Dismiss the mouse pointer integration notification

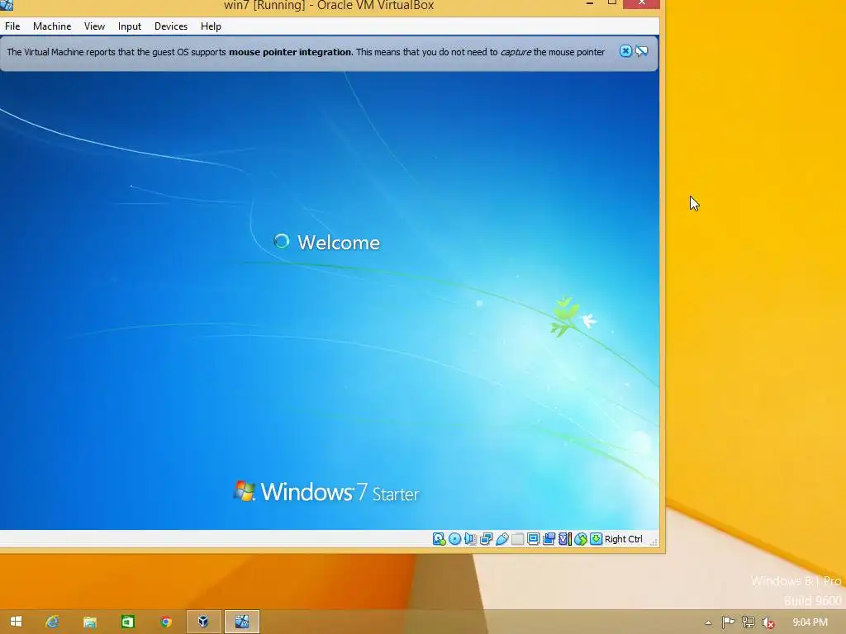625,51
